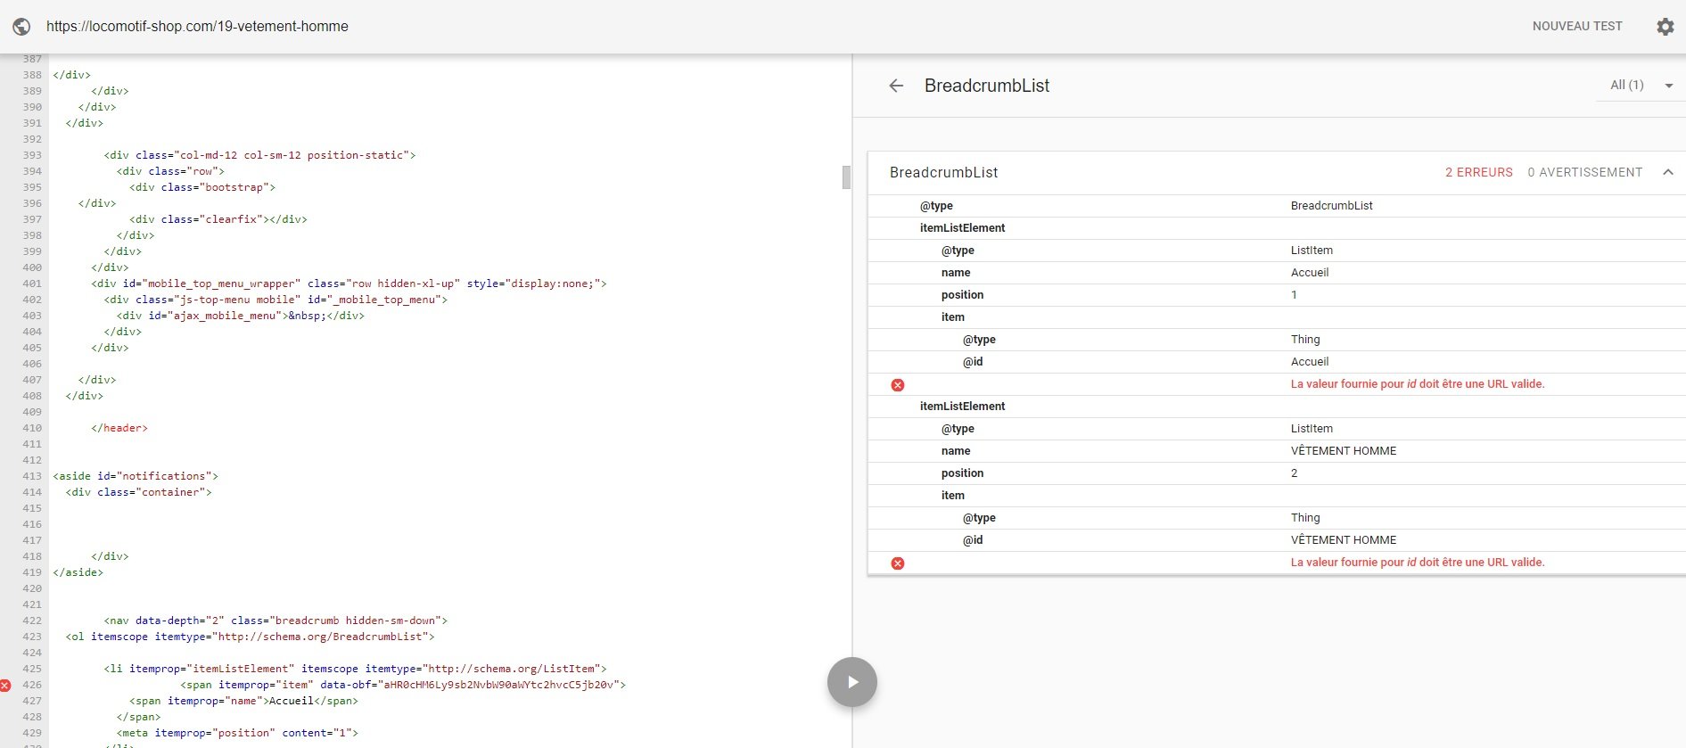
Task: Click the @type BreadcrumbList value
Action: tap(1332, 206)
